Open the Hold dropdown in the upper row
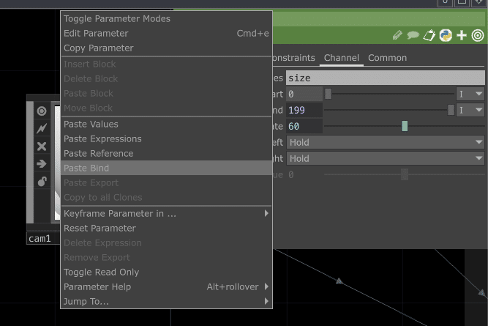 [x=386, y=142]
